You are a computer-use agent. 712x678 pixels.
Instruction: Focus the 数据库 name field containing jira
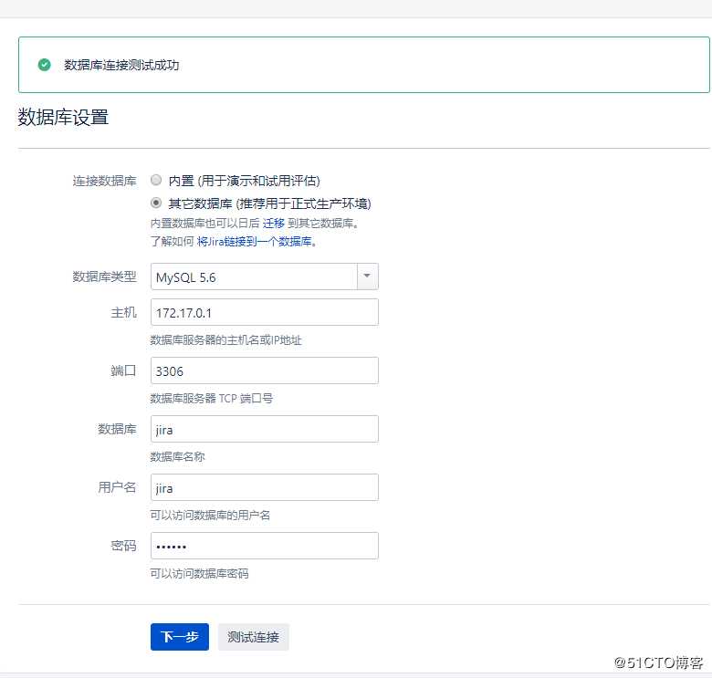click(x=265, y=429)
